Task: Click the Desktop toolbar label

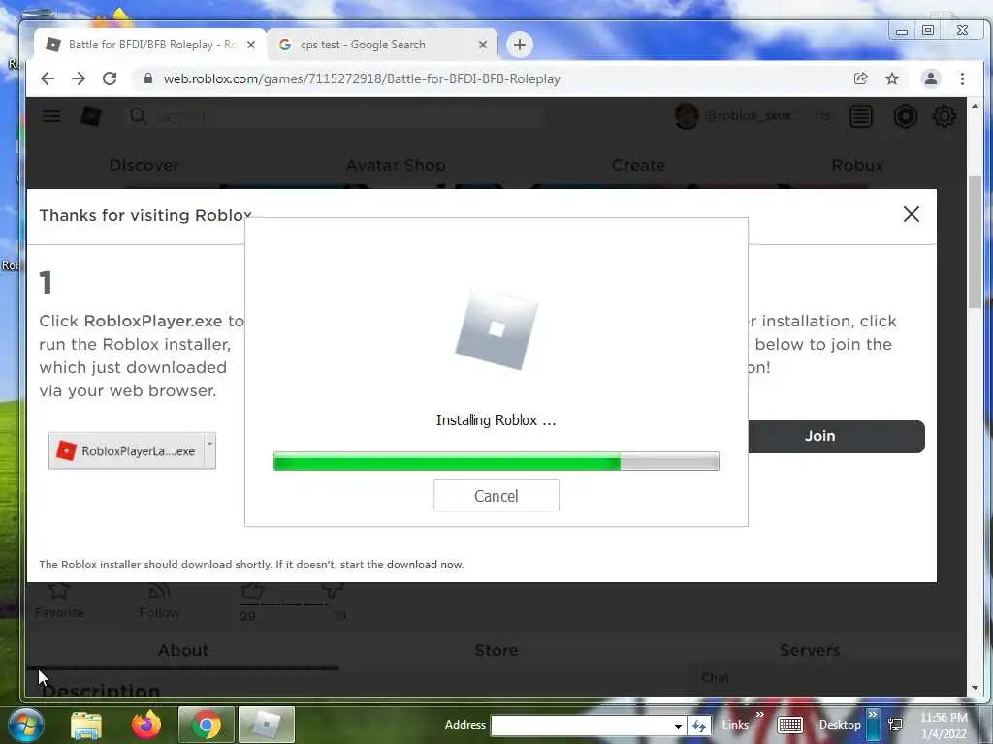Action: click(x=840, y=725)
